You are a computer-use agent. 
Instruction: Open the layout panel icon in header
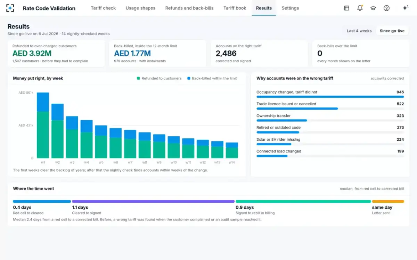click(346, 8)
